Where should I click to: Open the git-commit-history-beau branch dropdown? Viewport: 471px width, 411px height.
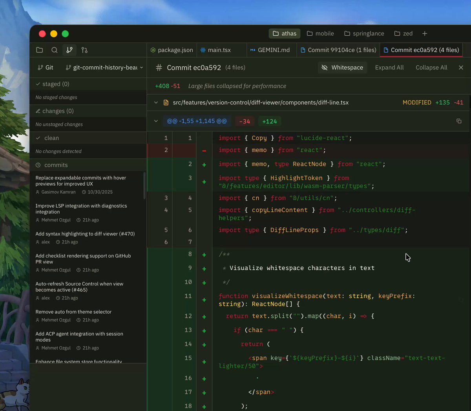click(104, 67)
